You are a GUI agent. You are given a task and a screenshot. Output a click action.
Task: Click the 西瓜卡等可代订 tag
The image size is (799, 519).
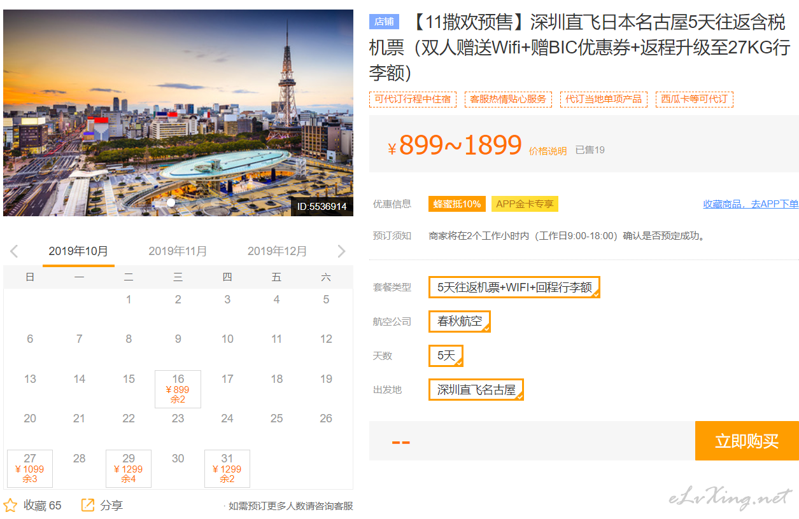tap(695, 99)
